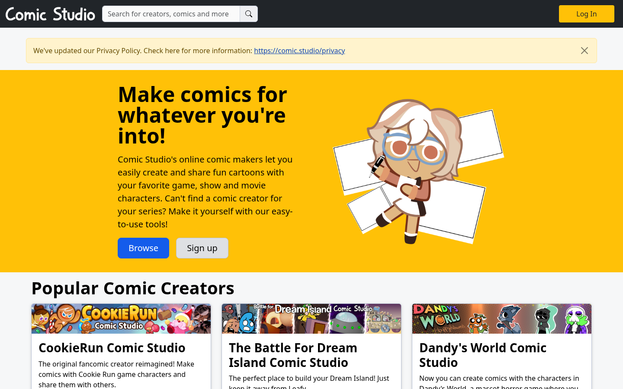Open the Dandy's World banner image
The image size is (623, 389).
pos(502,319)
